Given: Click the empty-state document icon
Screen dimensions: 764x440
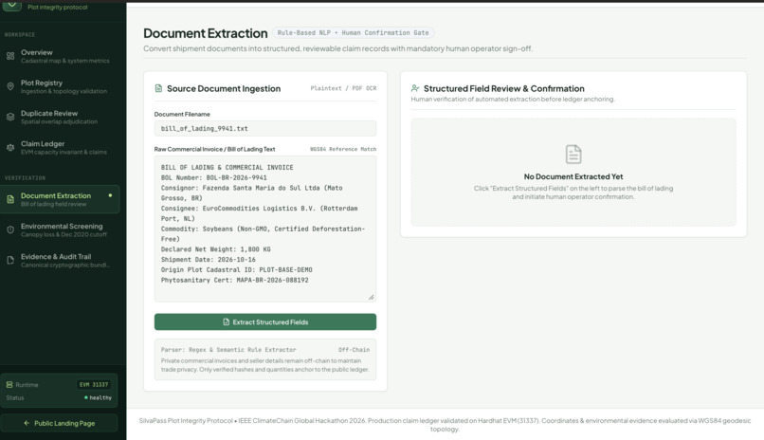Looking at the screenshot, I should (573, 154).
